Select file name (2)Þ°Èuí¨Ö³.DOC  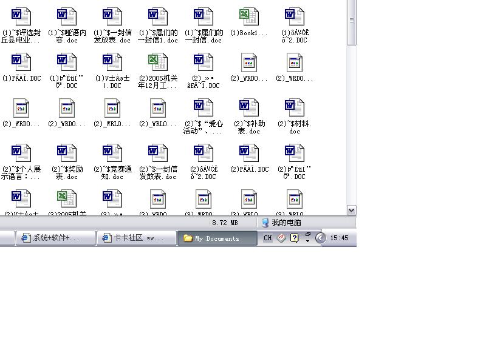(295, 173)
